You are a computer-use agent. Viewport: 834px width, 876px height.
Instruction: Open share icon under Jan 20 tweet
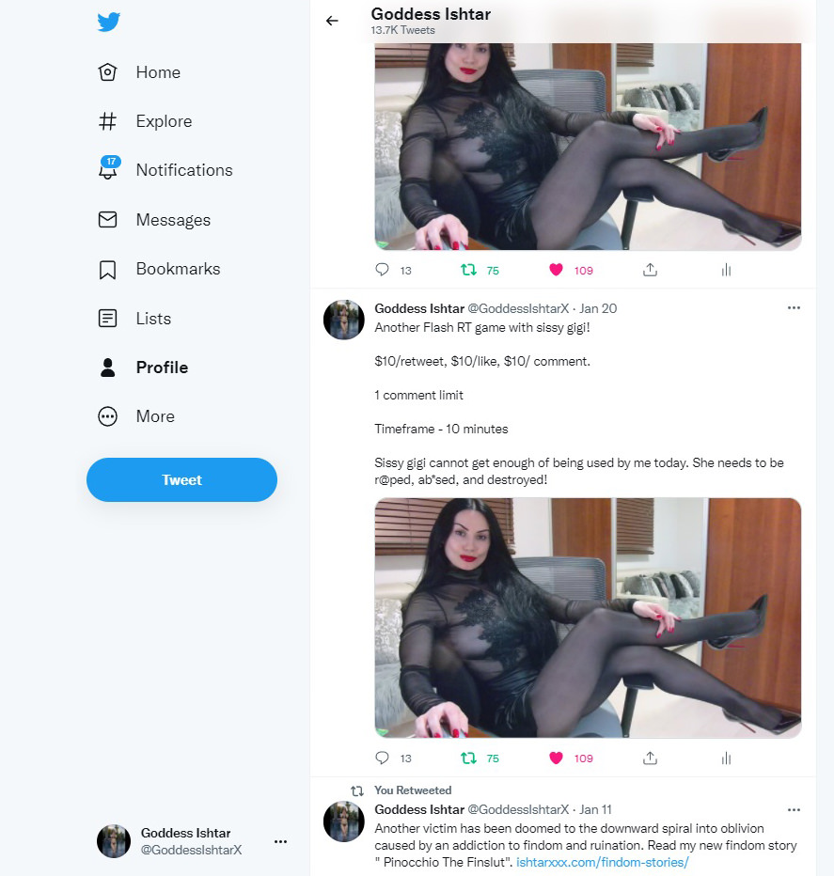(x=650, y=758)
